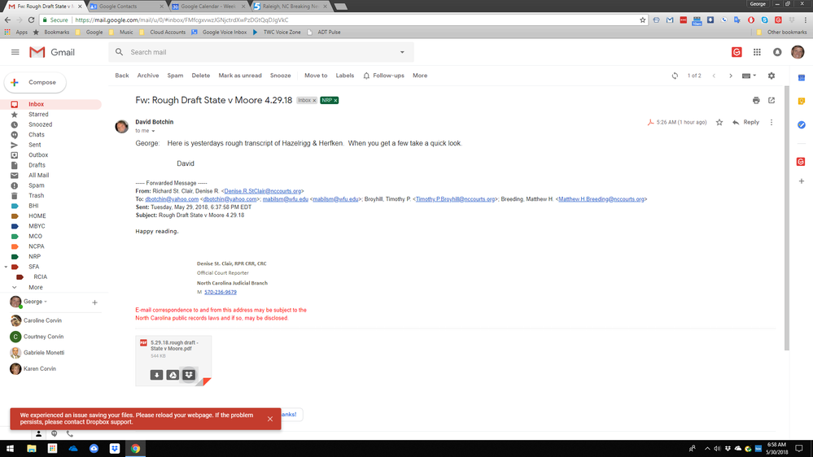
Task: Go Back to the inbox list
Action: pos(122,76)
